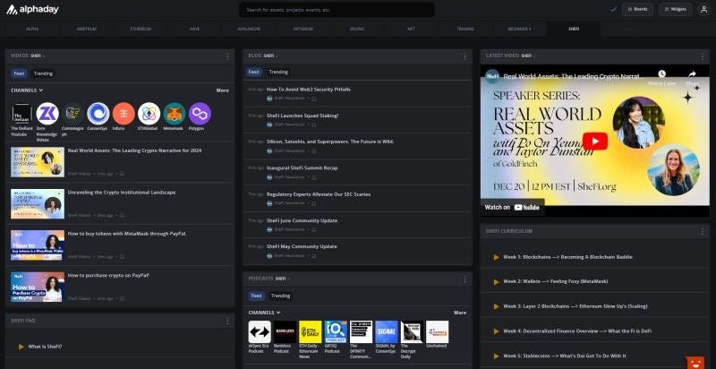Open SheFi Launches Squad Staking! post
The height and width of the screenshot is (369, 716).
303,116
